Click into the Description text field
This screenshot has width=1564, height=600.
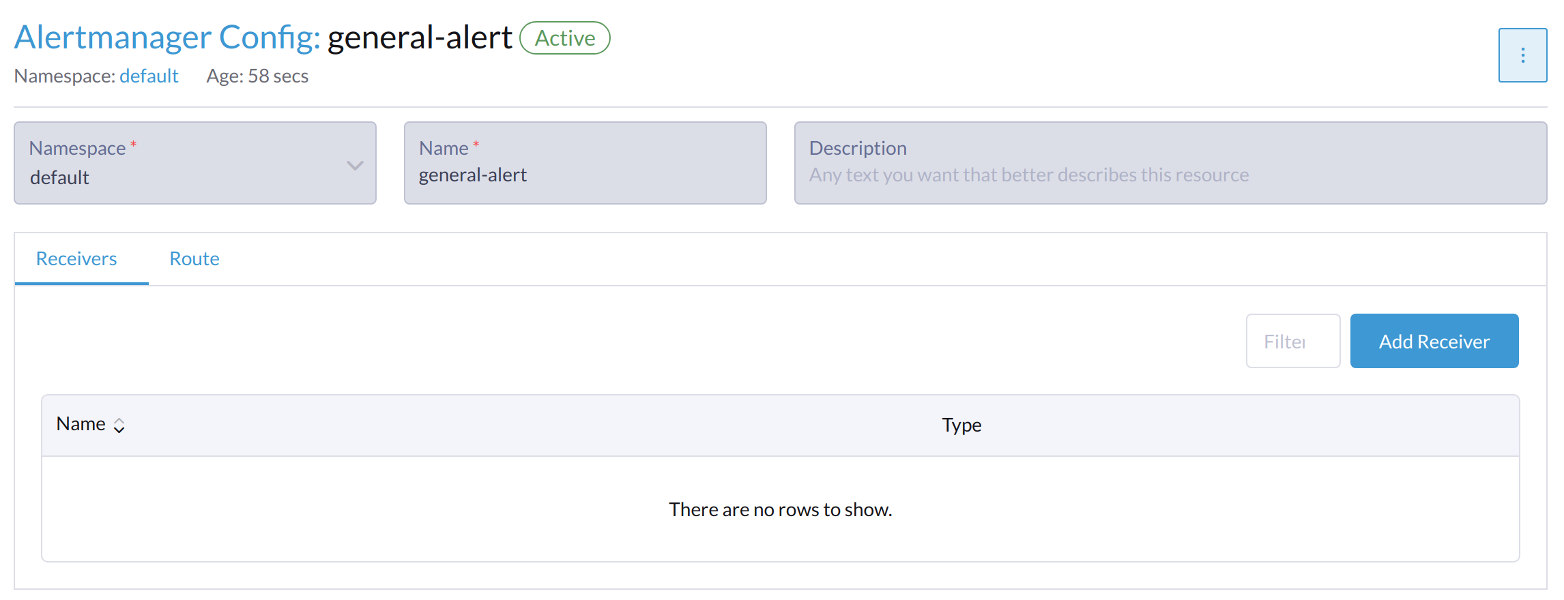(1170, 175)
